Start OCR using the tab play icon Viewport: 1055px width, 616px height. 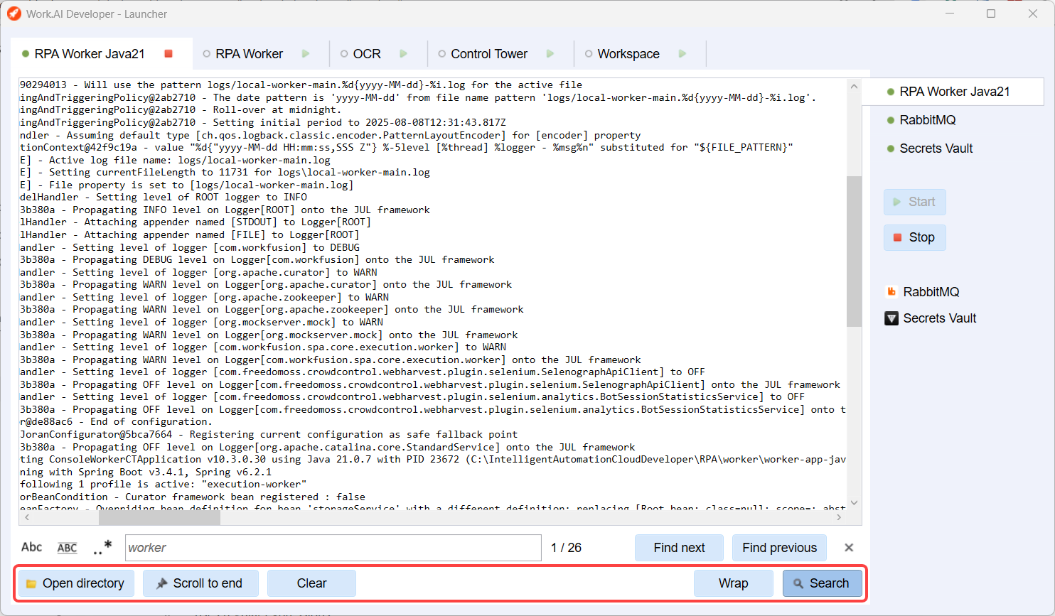[x=403, y=54]
